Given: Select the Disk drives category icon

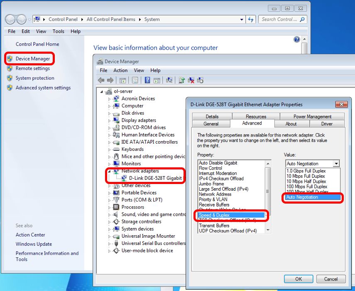Looking at the screenshot, I should click(116, 113).
